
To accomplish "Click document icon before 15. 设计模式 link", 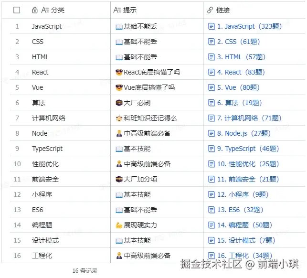I will click(x=211, y=240).
